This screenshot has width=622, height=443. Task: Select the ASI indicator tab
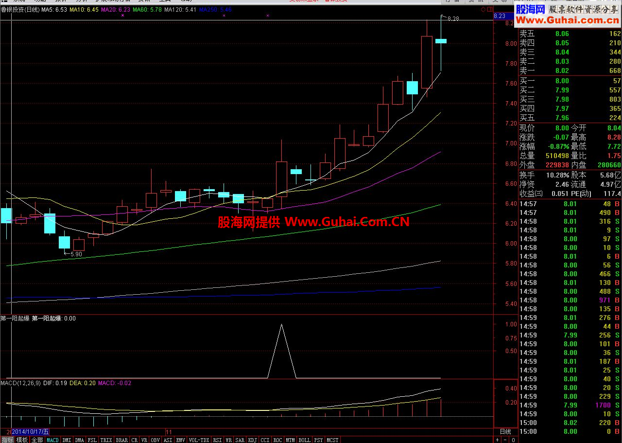pyautogui.click(x=168, y=440)
